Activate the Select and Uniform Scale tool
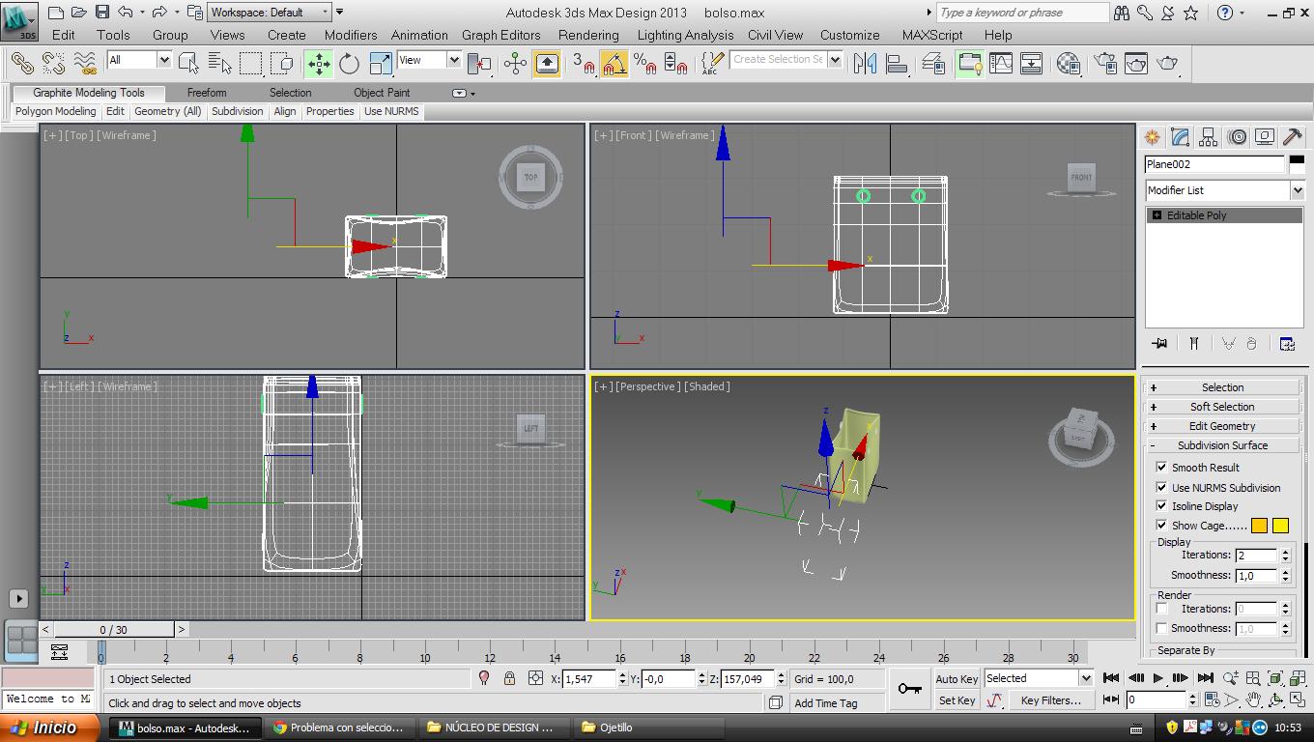The height and width of the screenshot is (742, 1314). [x=381, y=64]
